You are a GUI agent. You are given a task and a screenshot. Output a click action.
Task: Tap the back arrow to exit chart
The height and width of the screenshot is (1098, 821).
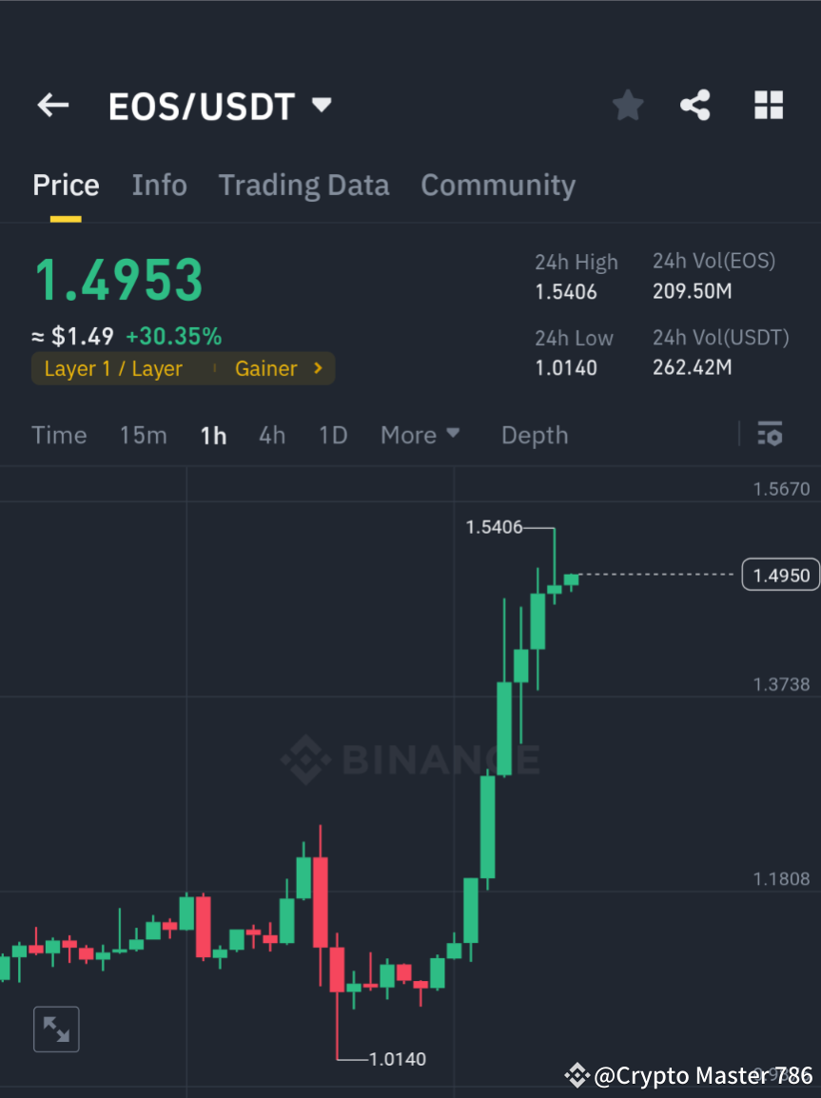(52, 105)
